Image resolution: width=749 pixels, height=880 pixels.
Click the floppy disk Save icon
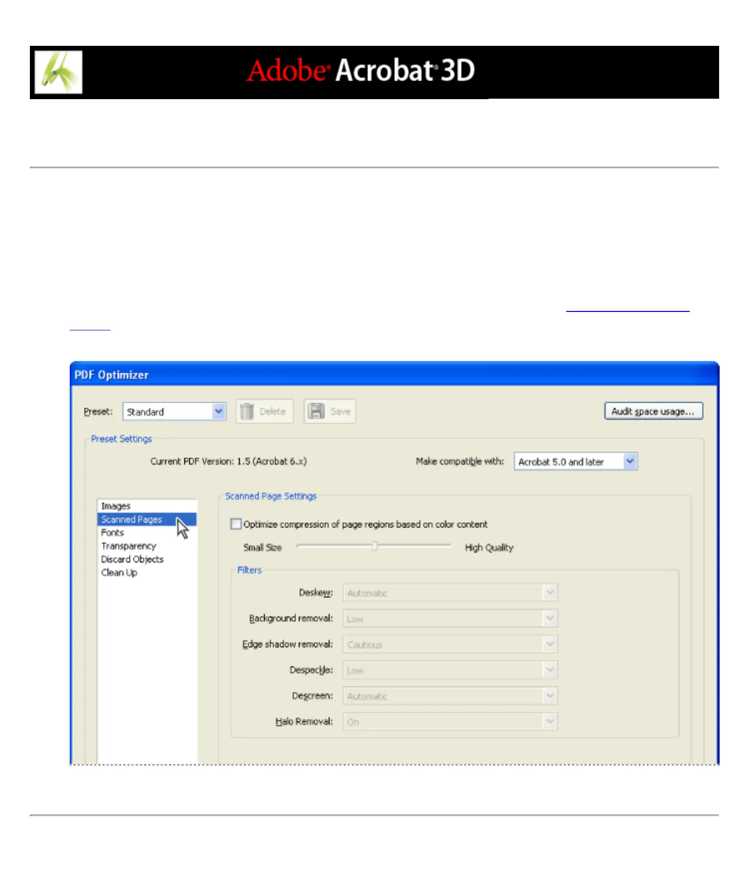pyautogui.click(x=316, y=412)
